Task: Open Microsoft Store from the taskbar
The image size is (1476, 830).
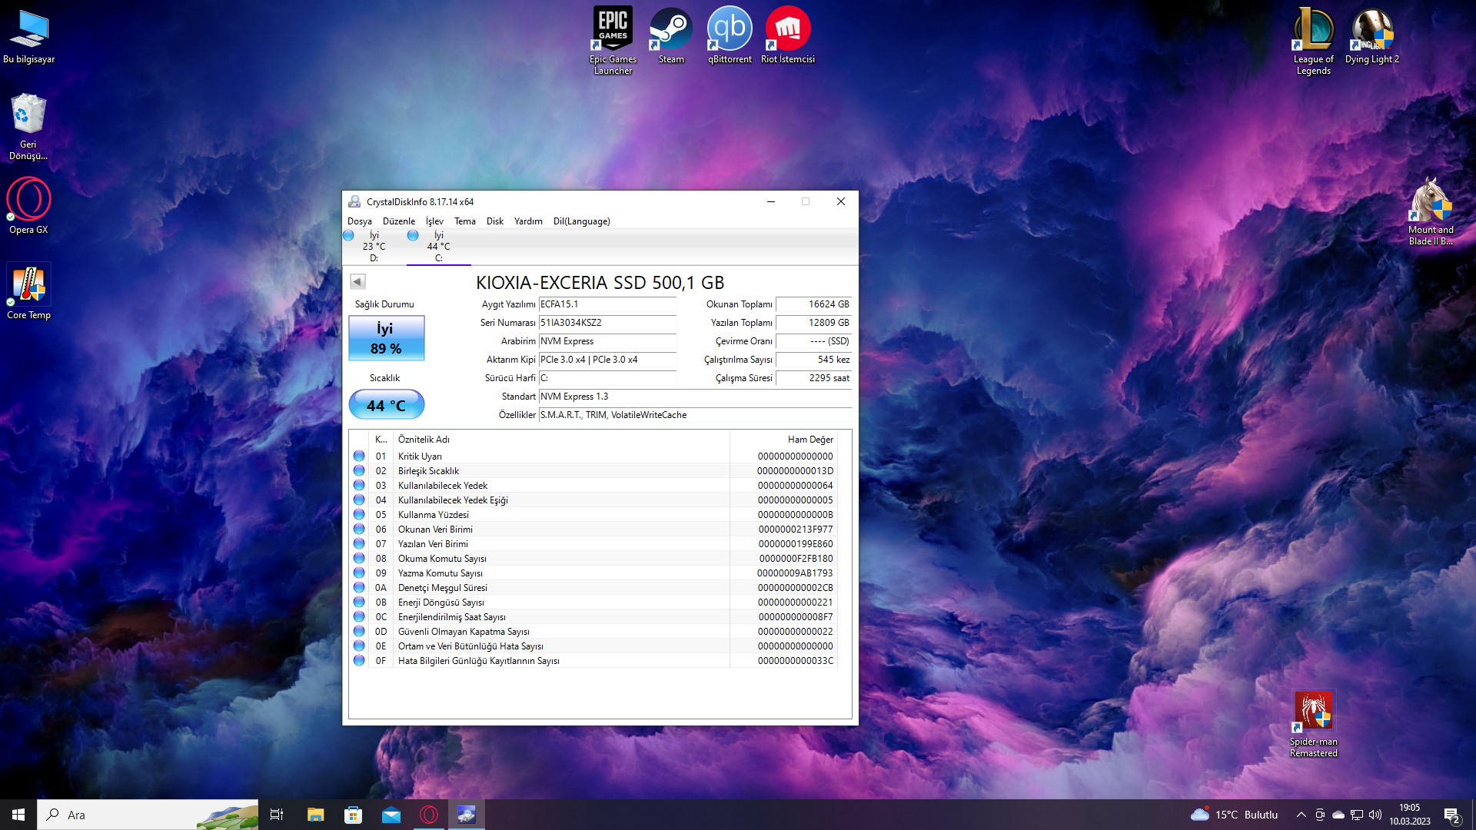Action: [x=353, y=815]
